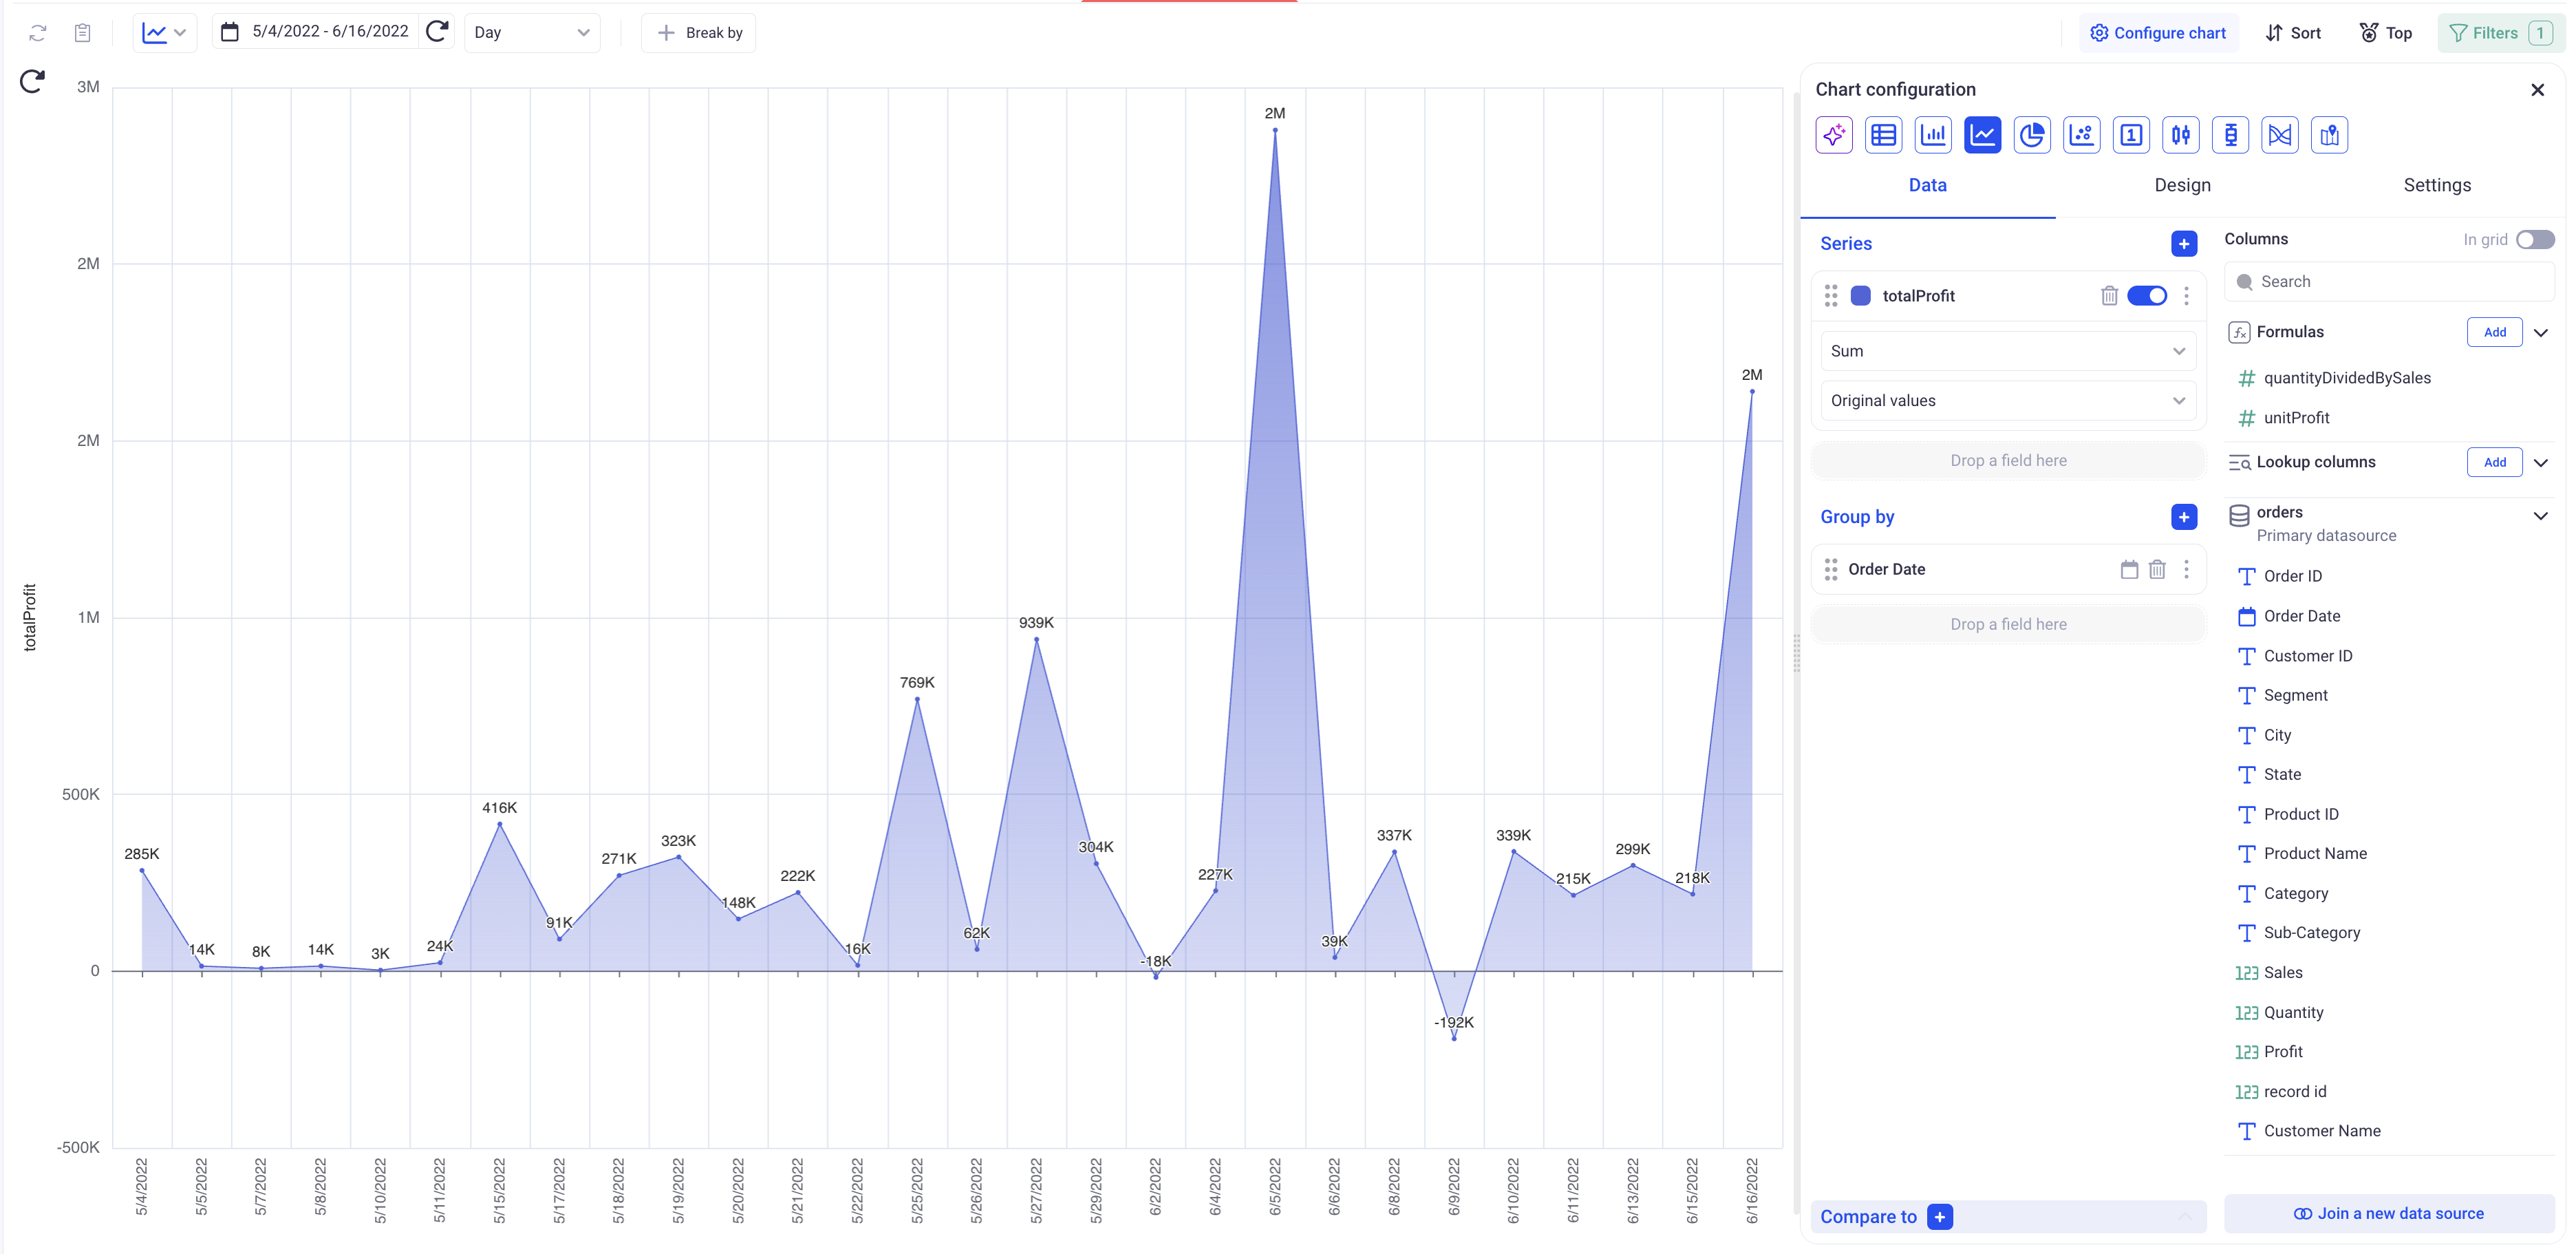Delete the totalProfit series with trash icon

click(x=2109, y=295)
